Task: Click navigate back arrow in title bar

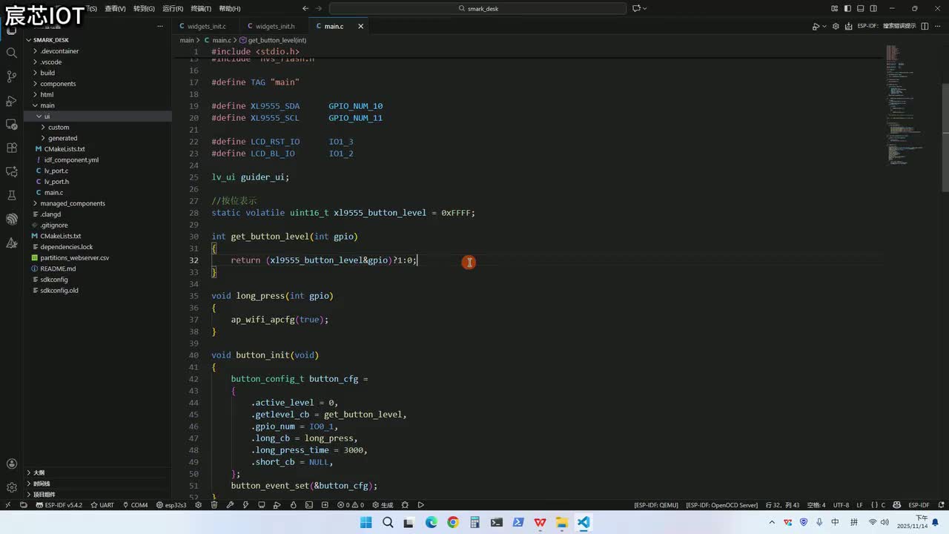Action: (305, 8)
